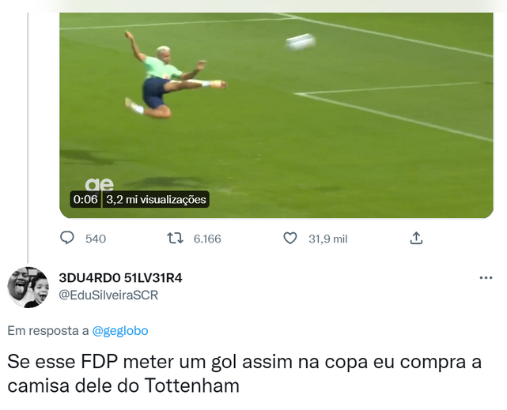Like the tweet with heart icon

[290, 239]
